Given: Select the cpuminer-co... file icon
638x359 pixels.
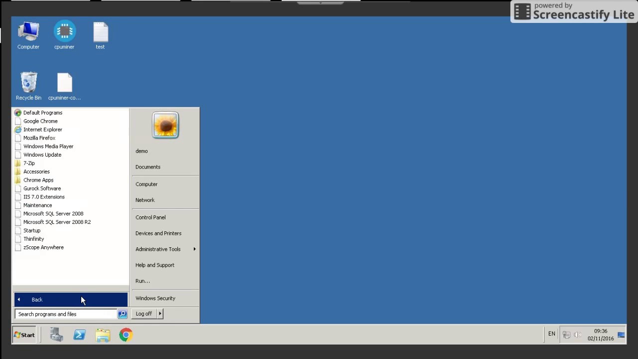Looking at the screenshot, I should pyautogui.click(x=64, y=86).
